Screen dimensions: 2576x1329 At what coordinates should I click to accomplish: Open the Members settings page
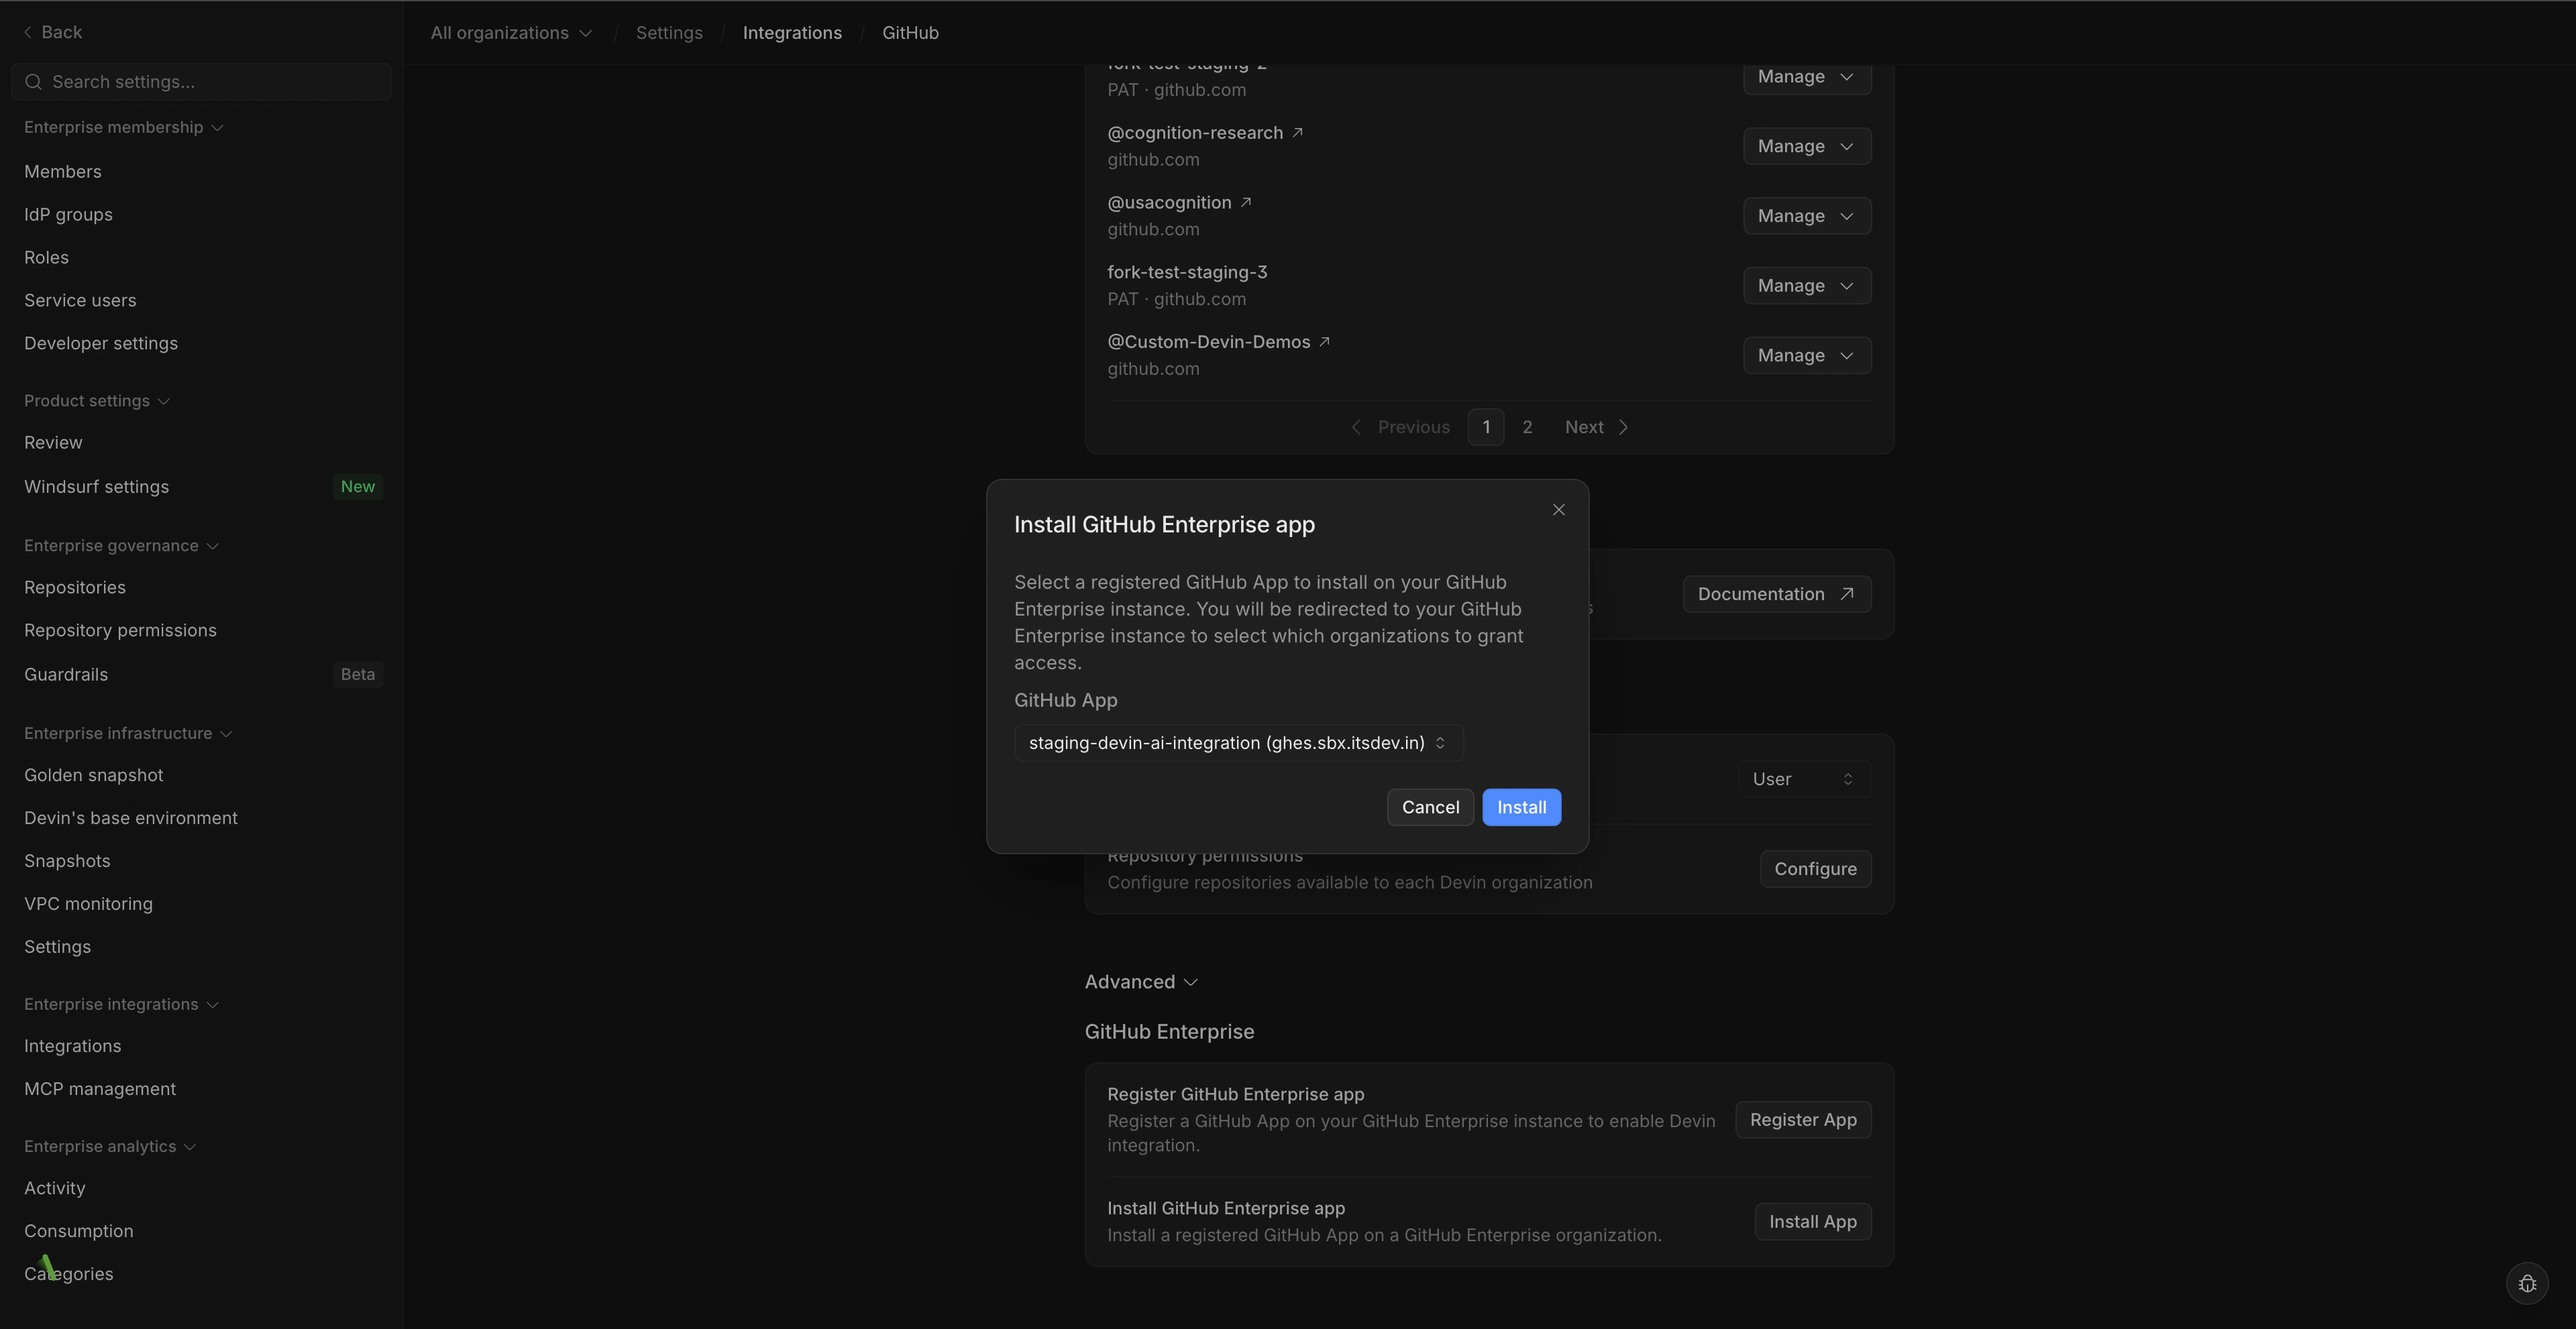coord(63,172)
